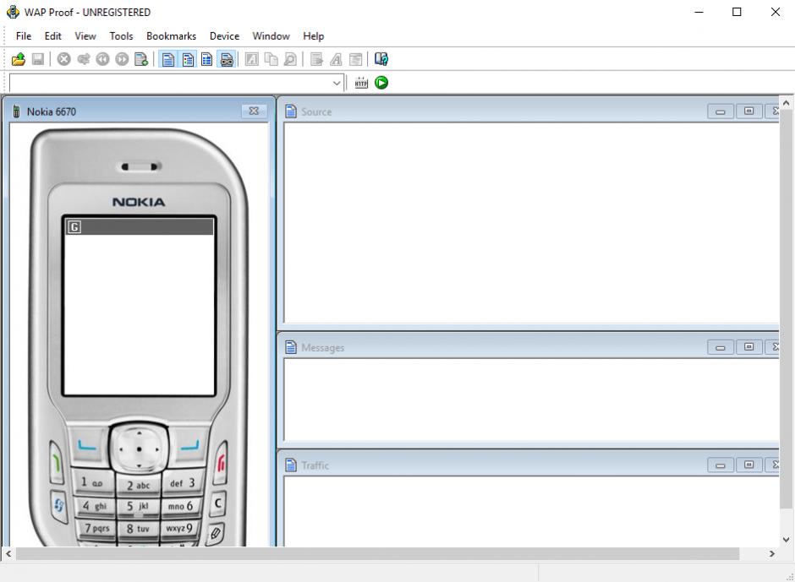Tap the phone's C clear key
This screenshot has width=795, height=582.
click(218, 504)
